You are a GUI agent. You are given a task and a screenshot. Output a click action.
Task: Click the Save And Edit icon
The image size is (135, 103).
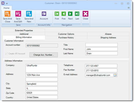pos(18,14)
